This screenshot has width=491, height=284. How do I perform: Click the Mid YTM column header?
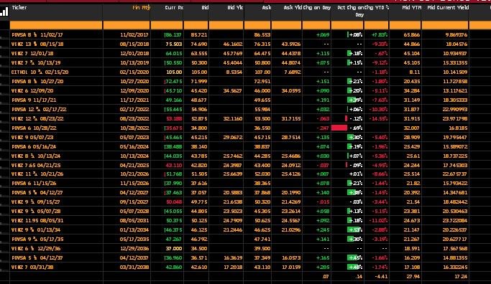[411, 7]
